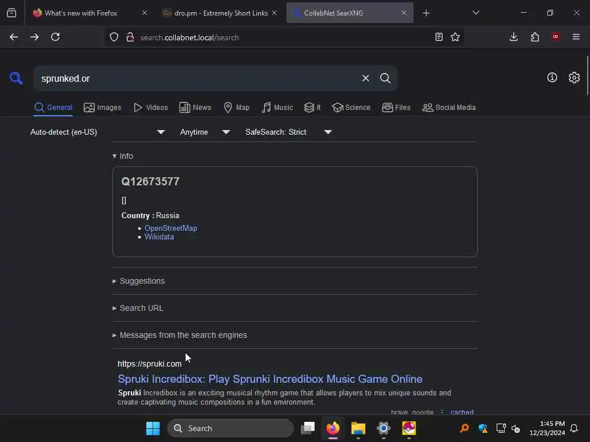
Task: Open the Wikidata link
Action: point(159,237)
